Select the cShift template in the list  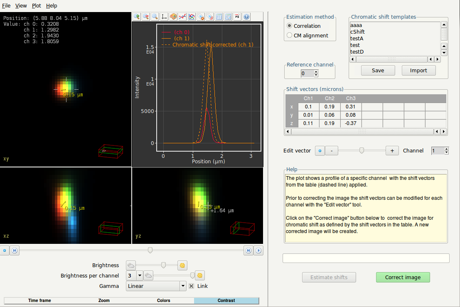(357, 32)
